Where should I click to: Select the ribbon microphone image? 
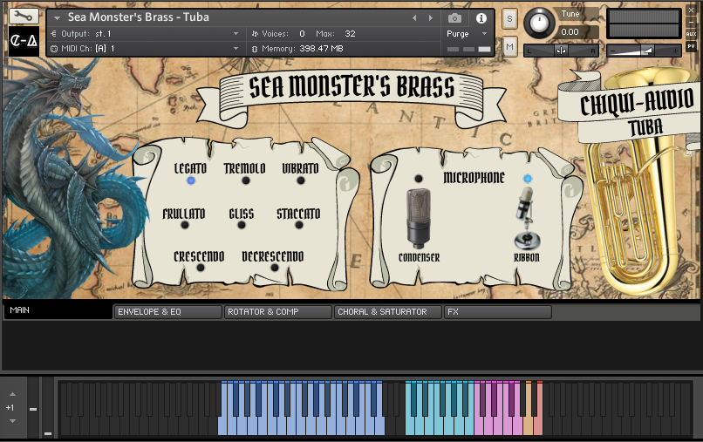tap(526, 222)
